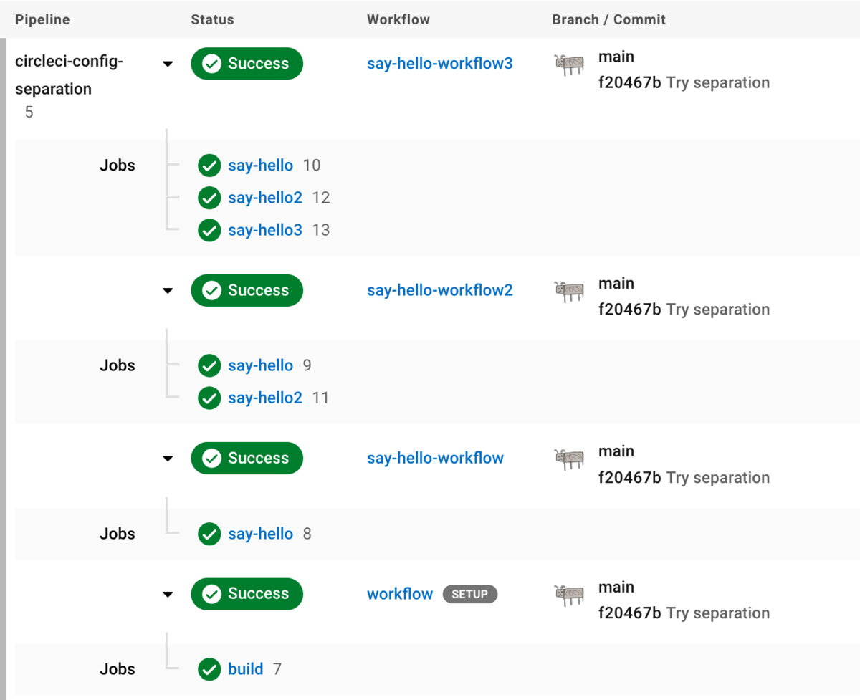Screen dimensions: 860x700
Task: Click the Branch / Commit column header
Action: click(608, 19)
